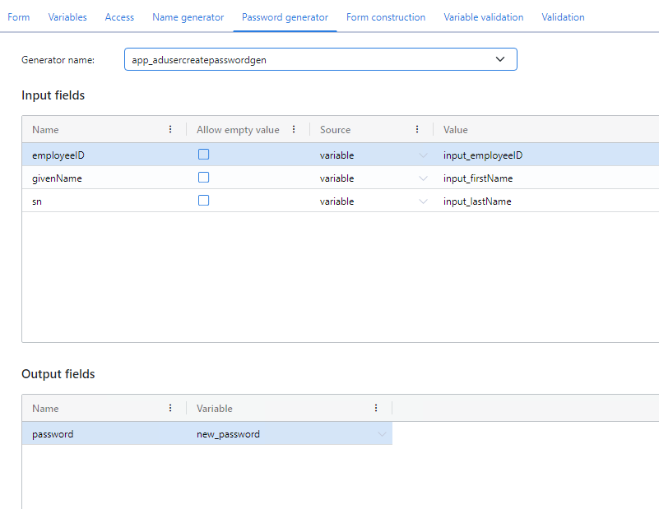The image size is (659, 509).
Task: Toggle Allow empty value for givenName
Action: click(x=203, y=178)
